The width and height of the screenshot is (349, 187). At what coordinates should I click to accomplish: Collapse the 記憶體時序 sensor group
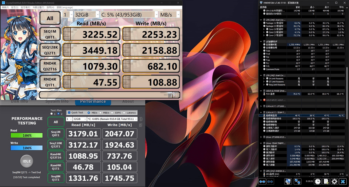261,41
